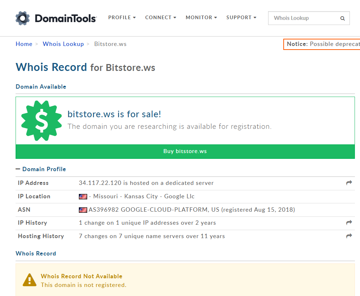
Task: Click the search magnifier icon
Action: click(342, 18)
